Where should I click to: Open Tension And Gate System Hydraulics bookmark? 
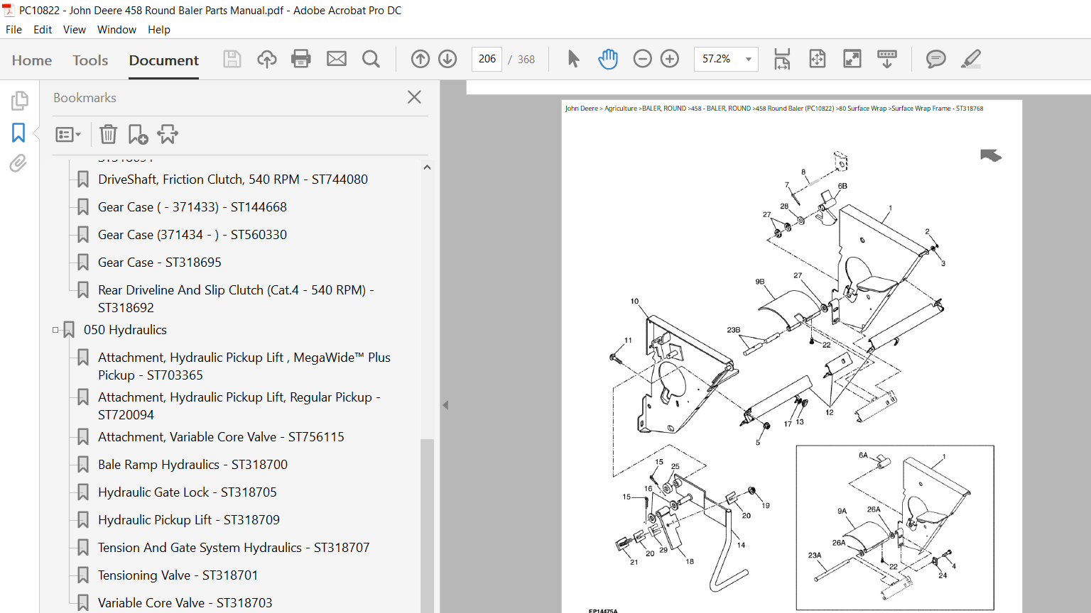tap(234, 548)
